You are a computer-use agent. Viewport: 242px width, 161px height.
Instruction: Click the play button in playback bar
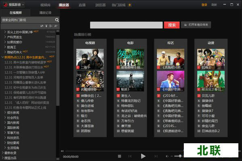pos(143,156)
